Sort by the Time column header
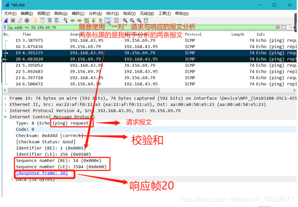 [x=45, y=34]
